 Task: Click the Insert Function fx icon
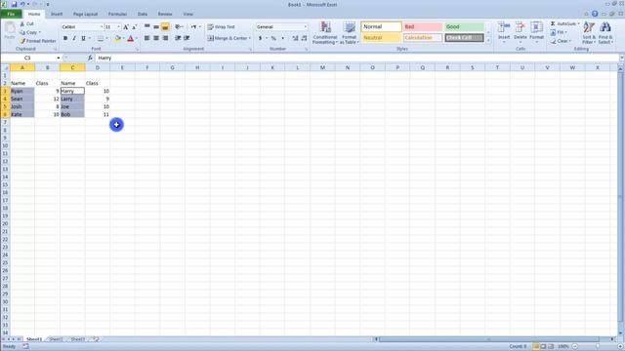pos(90,58)
